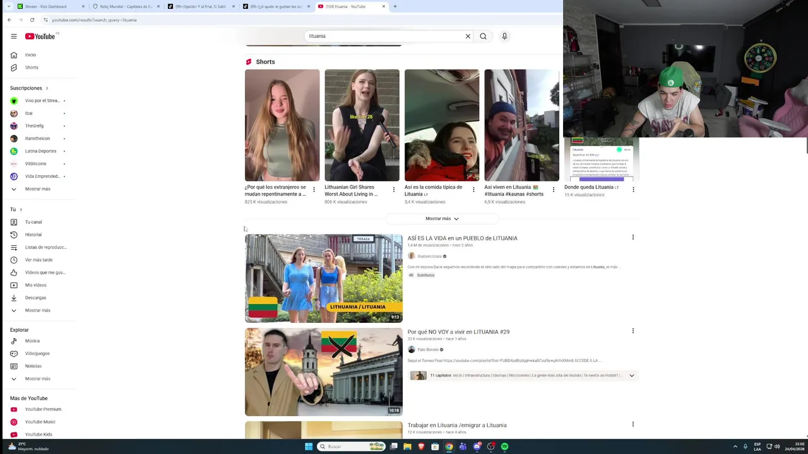The width and height of the screenshot is (808, 454).
Task: Open File Explorer from the taskbar
Action: point(407,446)
